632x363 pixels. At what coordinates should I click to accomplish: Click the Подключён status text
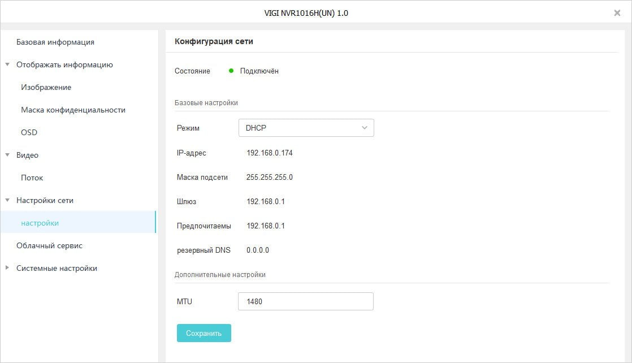click(x=259, y=71)
